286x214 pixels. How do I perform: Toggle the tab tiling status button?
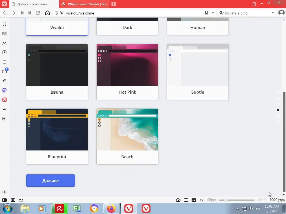(x=13, y=200)
